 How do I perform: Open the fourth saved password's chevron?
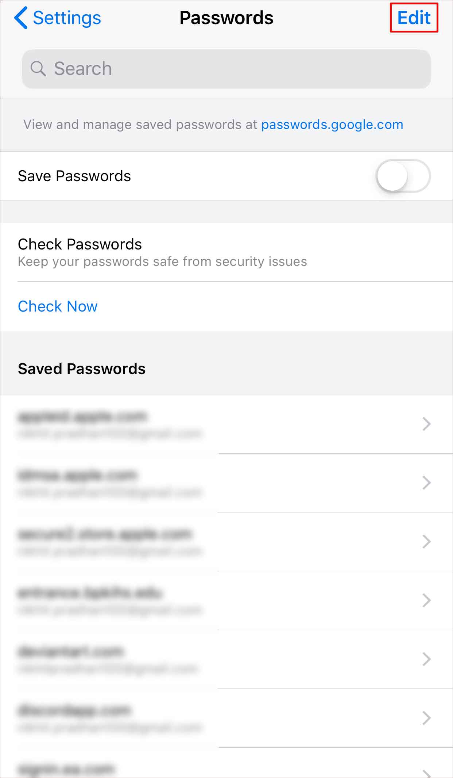pyautogui.click(x=426, y=600)
